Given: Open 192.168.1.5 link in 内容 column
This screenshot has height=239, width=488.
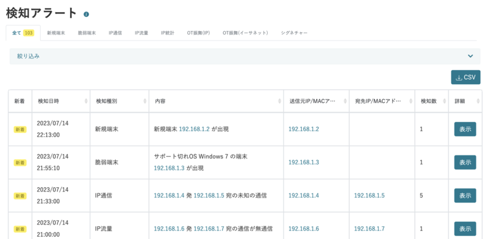Looking at the screenshot, I should click(209, 196).
